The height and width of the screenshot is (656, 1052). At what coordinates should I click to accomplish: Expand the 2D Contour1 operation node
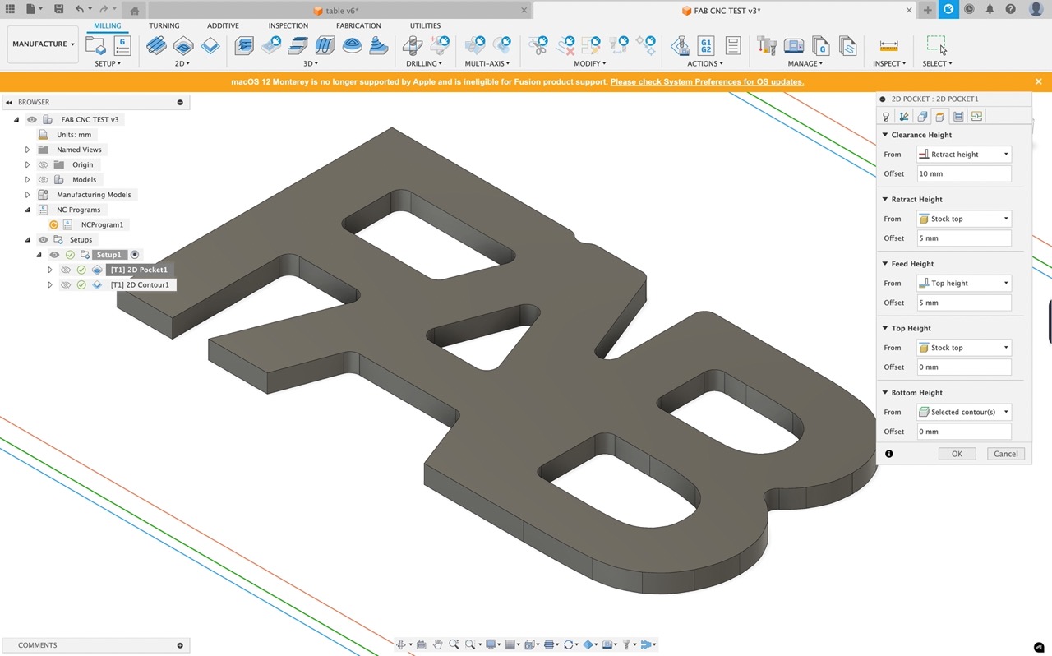click(x=50, y=284)
